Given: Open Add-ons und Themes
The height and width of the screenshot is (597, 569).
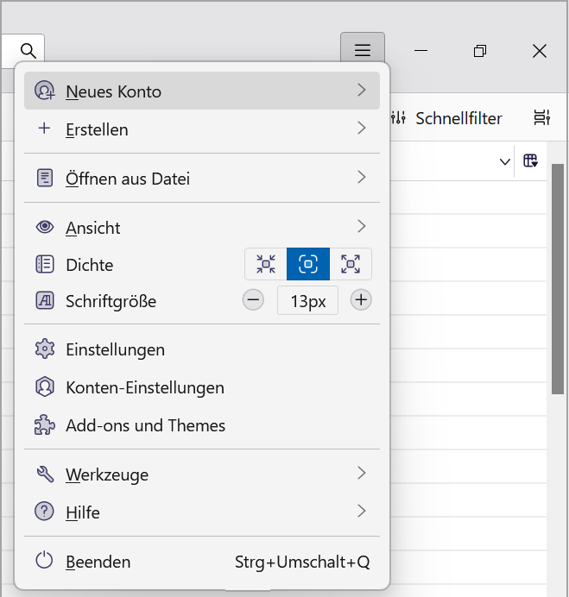Looking at the screenshot, I should pyautogui.click(x=145, y=425).
